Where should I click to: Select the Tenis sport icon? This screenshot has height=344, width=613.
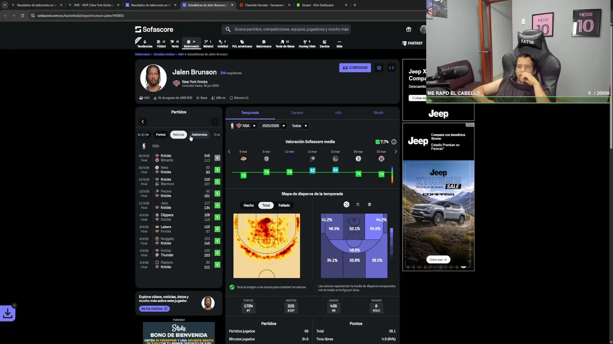tap(175, 43)
